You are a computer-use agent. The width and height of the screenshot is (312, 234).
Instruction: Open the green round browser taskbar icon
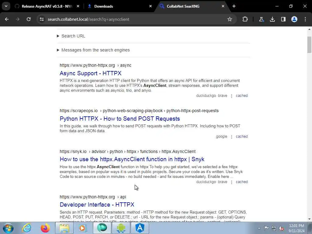click(x=102, y=228)
